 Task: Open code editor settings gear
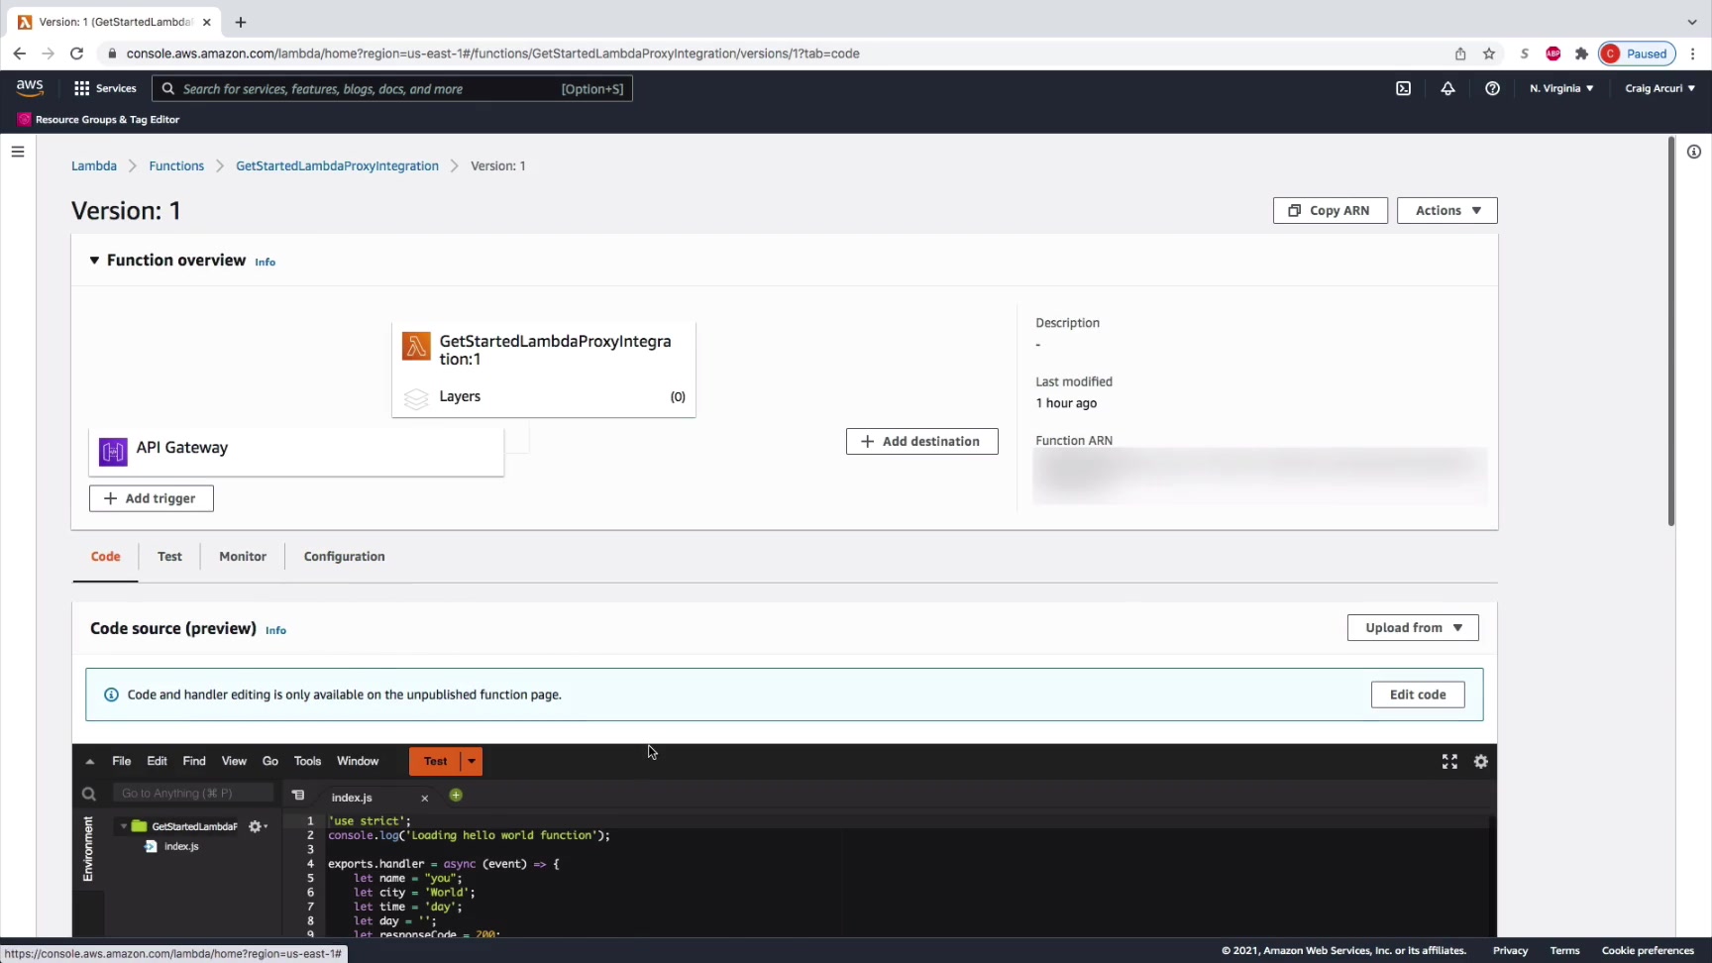(1481, 761)
